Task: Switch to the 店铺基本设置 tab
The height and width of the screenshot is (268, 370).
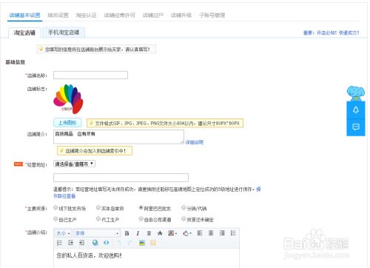Action: coord(24,16)
